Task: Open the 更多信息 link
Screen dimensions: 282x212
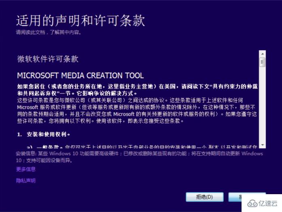Action: [26, 169]
